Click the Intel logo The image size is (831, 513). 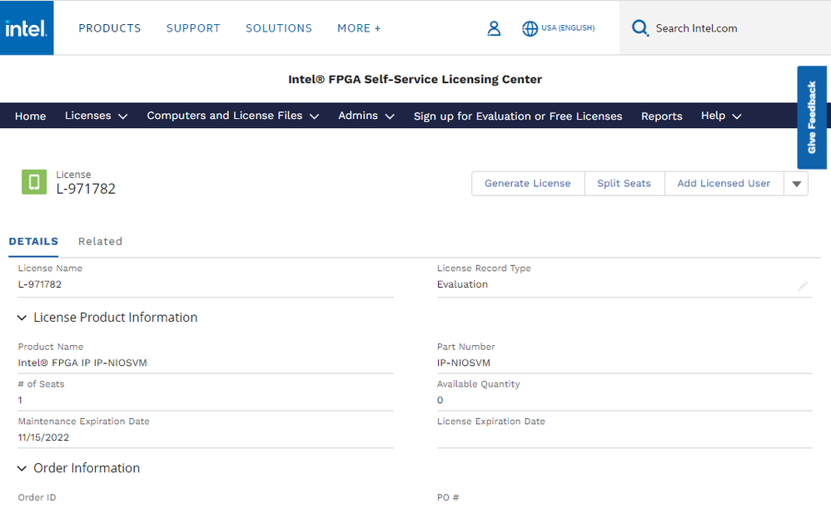click(x=27, y=27)
